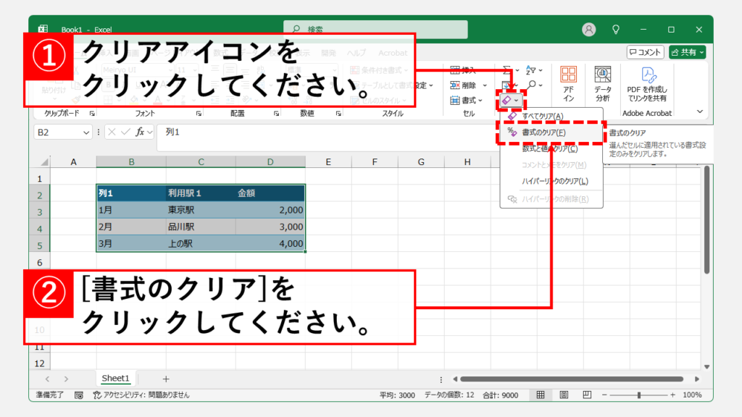Open the account profile icon

[588, 29]
